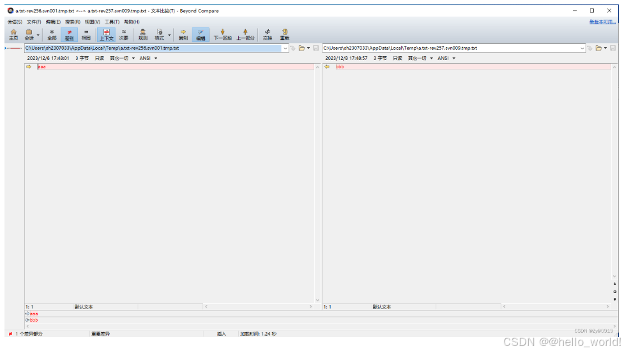
Task: Click left pane 只读 read-only label
Action: [x=99, y=59]
